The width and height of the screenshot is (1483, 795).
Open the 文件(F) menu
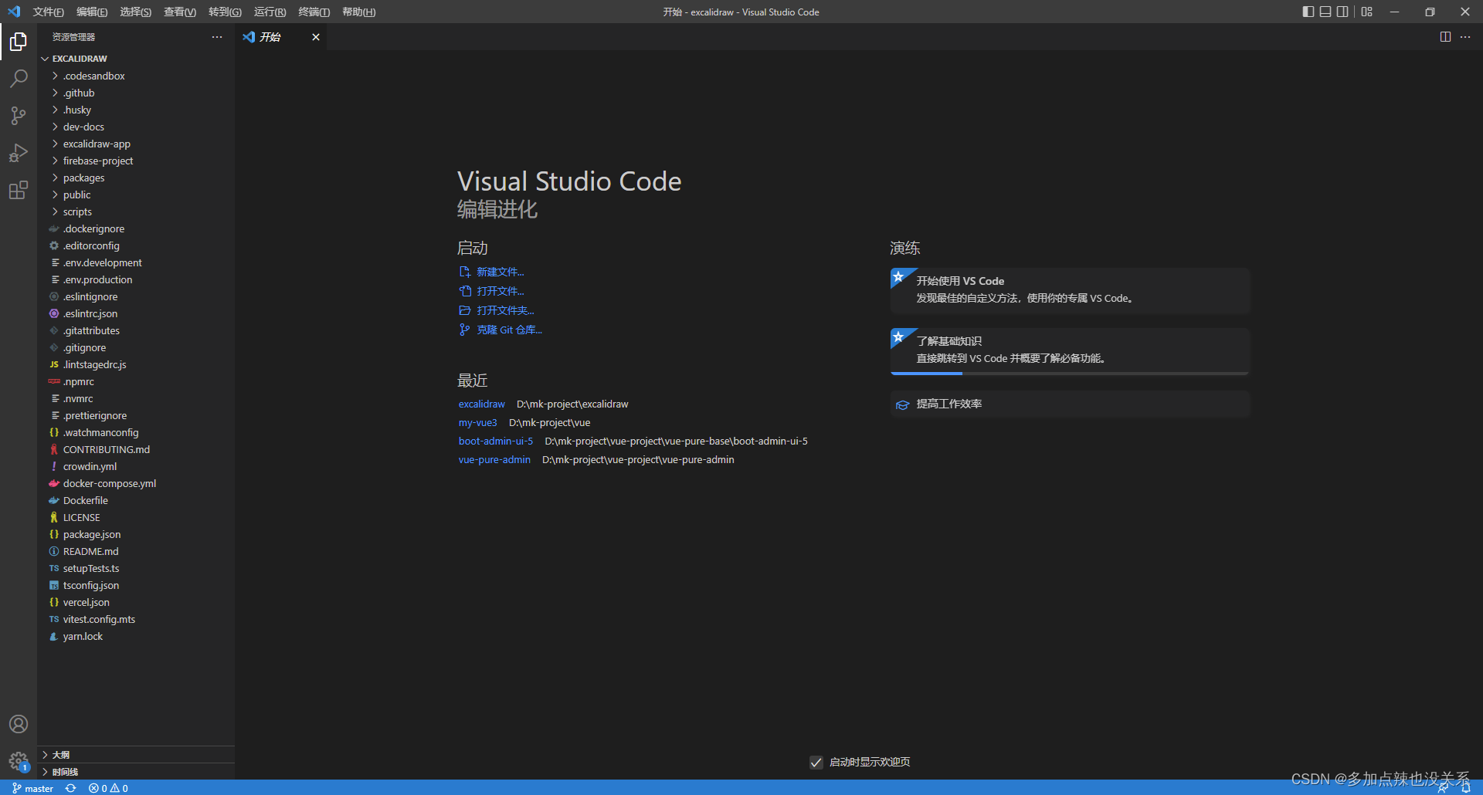tap(48, 12)
